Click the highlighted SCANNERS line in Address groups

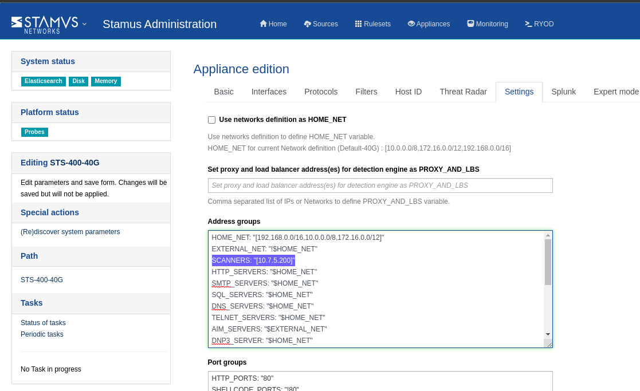253,260
